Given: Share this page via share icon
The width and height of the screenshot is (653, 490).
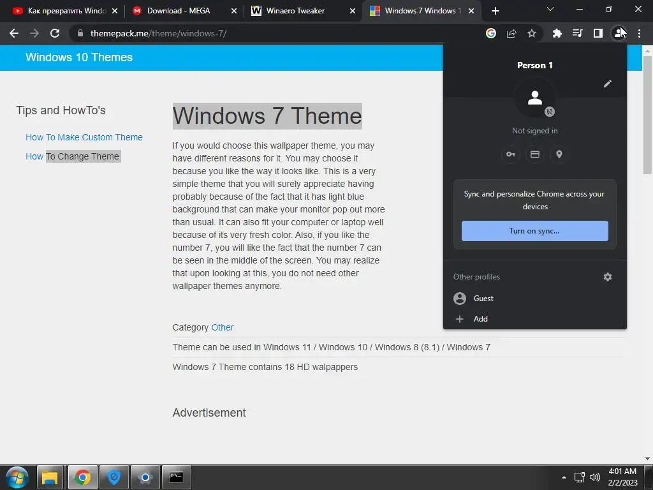Looking at the screenshot, I should pyautogui.click(x=511, y=33).
